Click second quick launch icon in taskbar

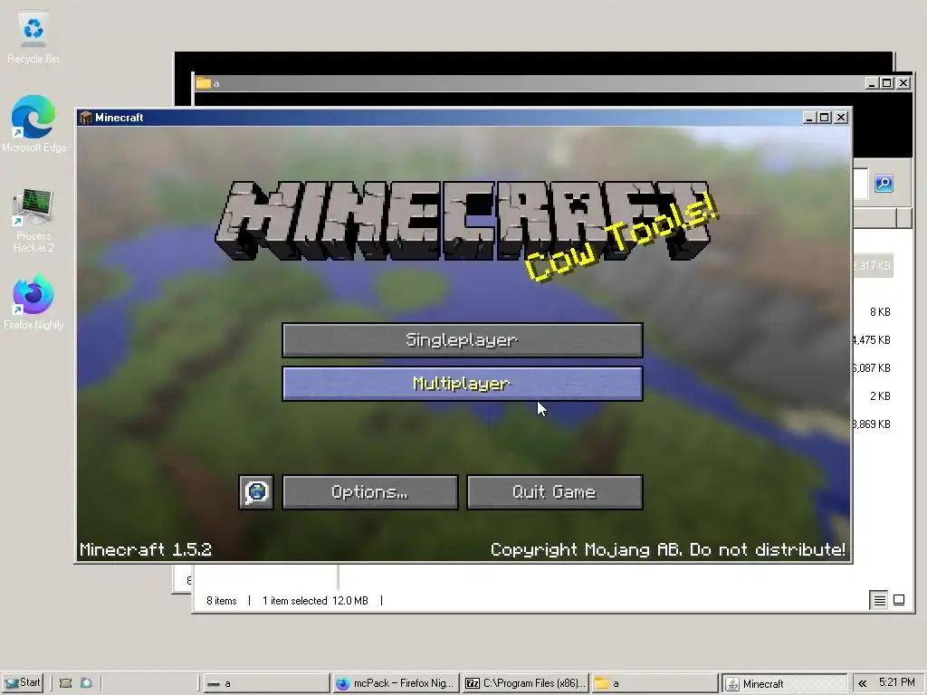[x=86, y=683]
